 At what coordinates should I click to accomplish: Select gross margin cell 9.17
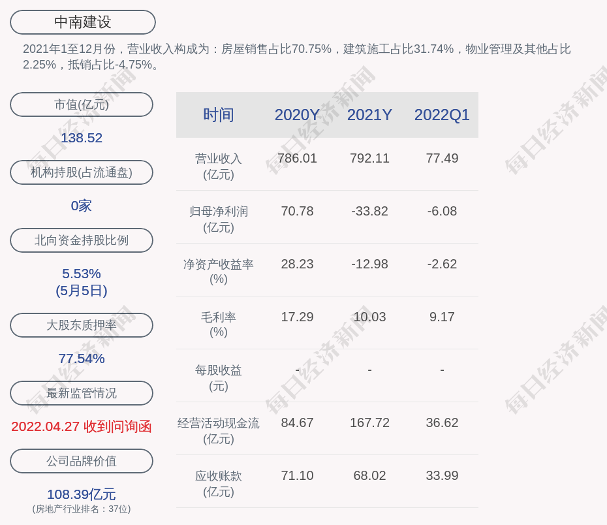point(442,317)
